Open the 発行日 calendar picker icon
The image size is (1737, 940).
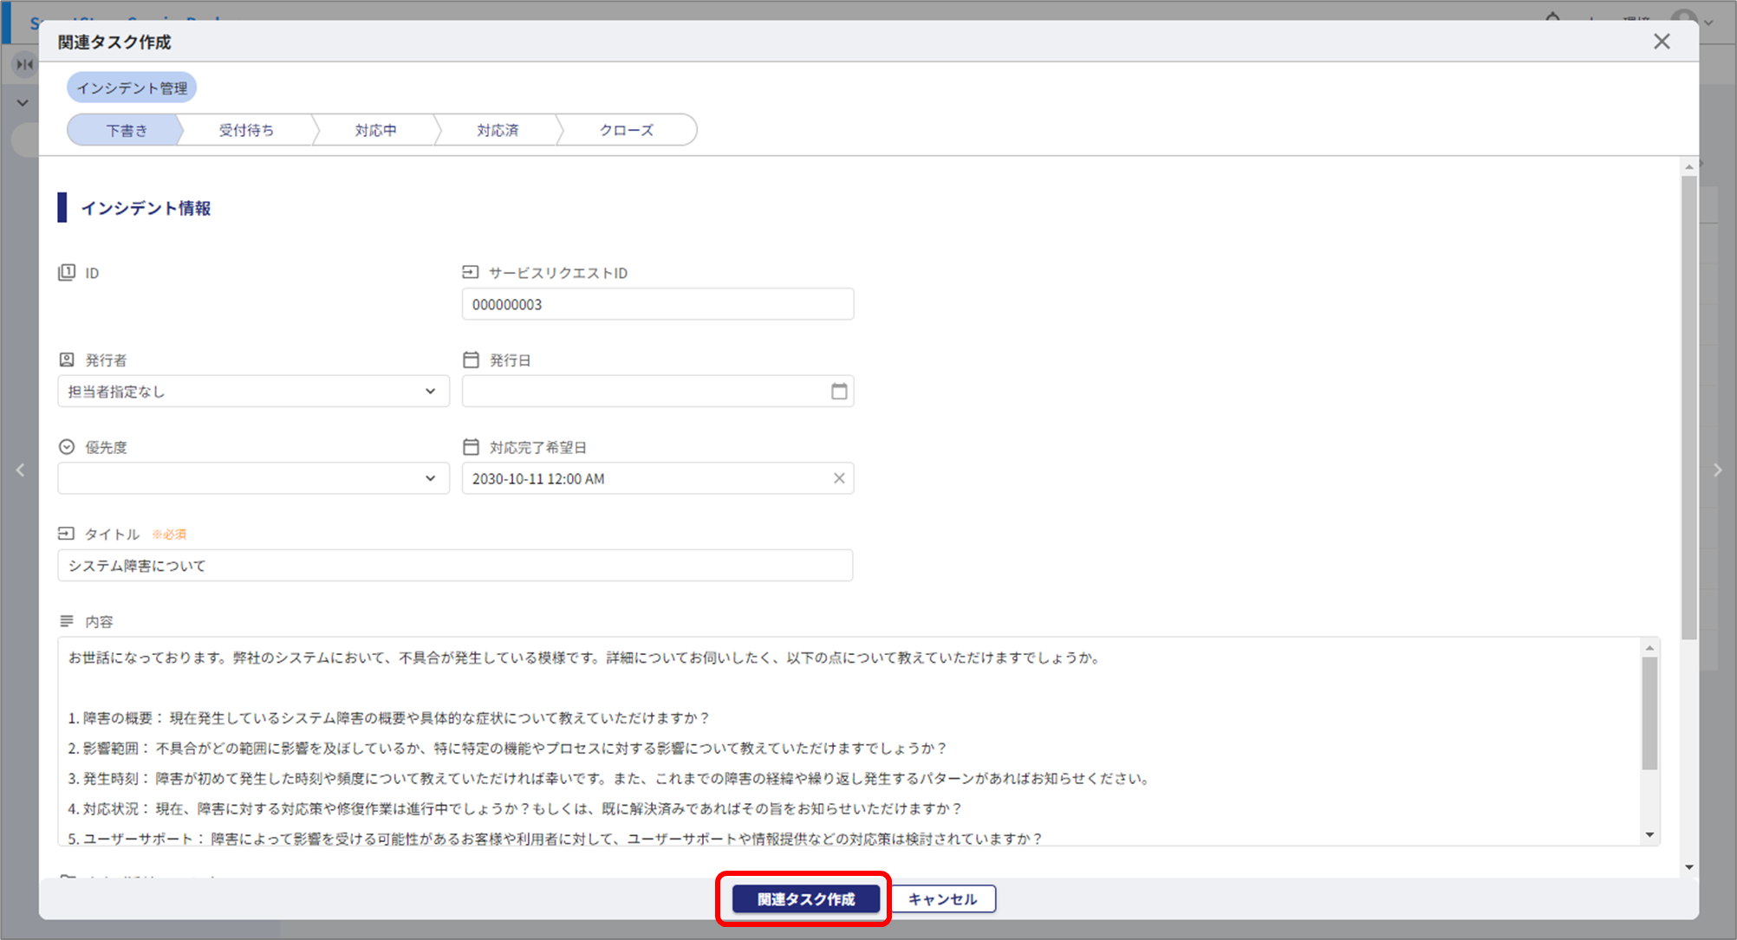[839, 392]
